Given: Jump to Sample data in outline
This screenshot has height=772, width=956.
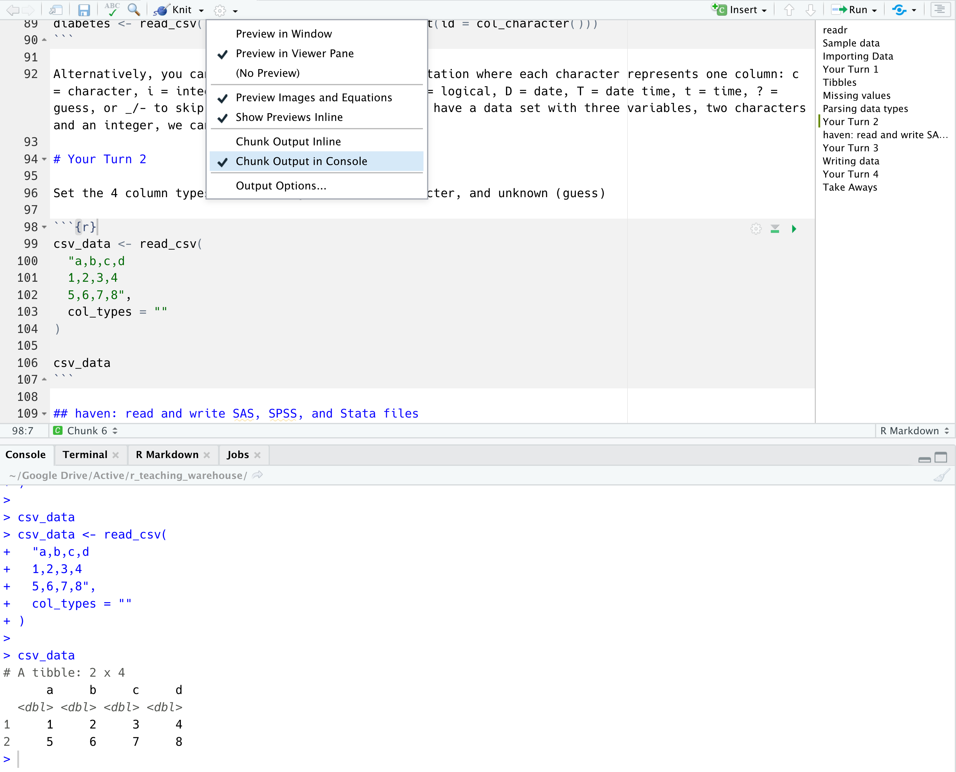Looking at the screenshot, I should pyautogui.click(x=851, y=43).
